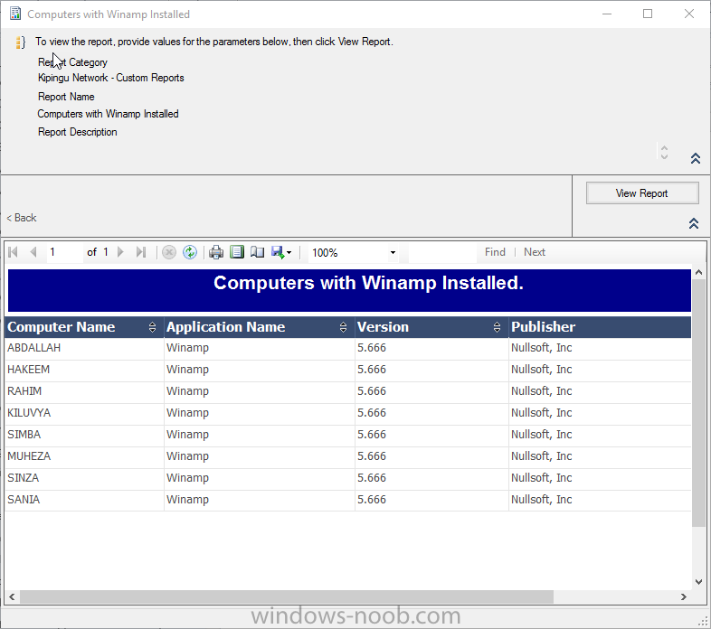Click the next page arrow
Viewport: 711px width, 629px height.
click(x=120, y=252)
